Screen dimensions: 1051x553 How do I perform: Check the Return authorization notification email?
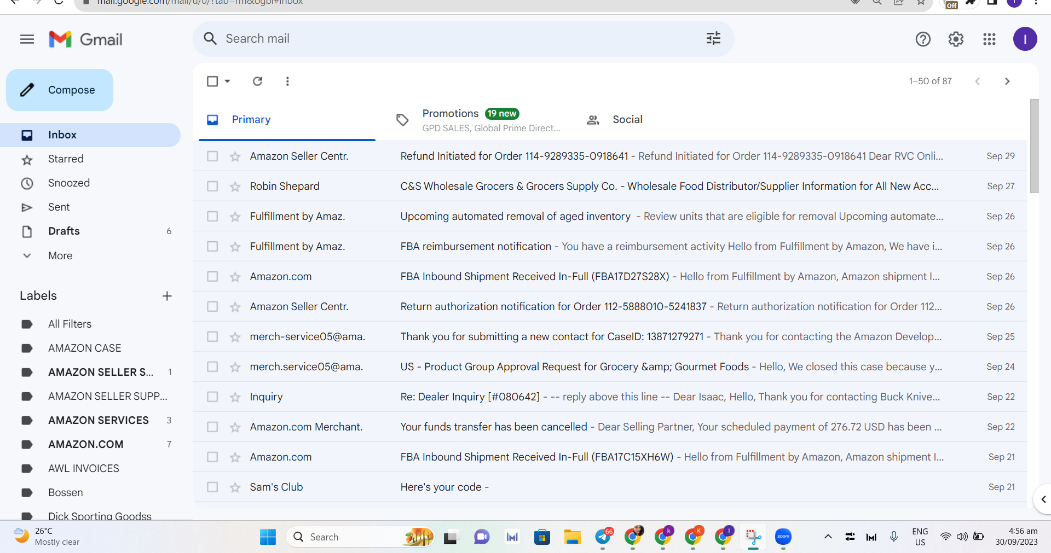pyautogui.click(x=212, y=307)
